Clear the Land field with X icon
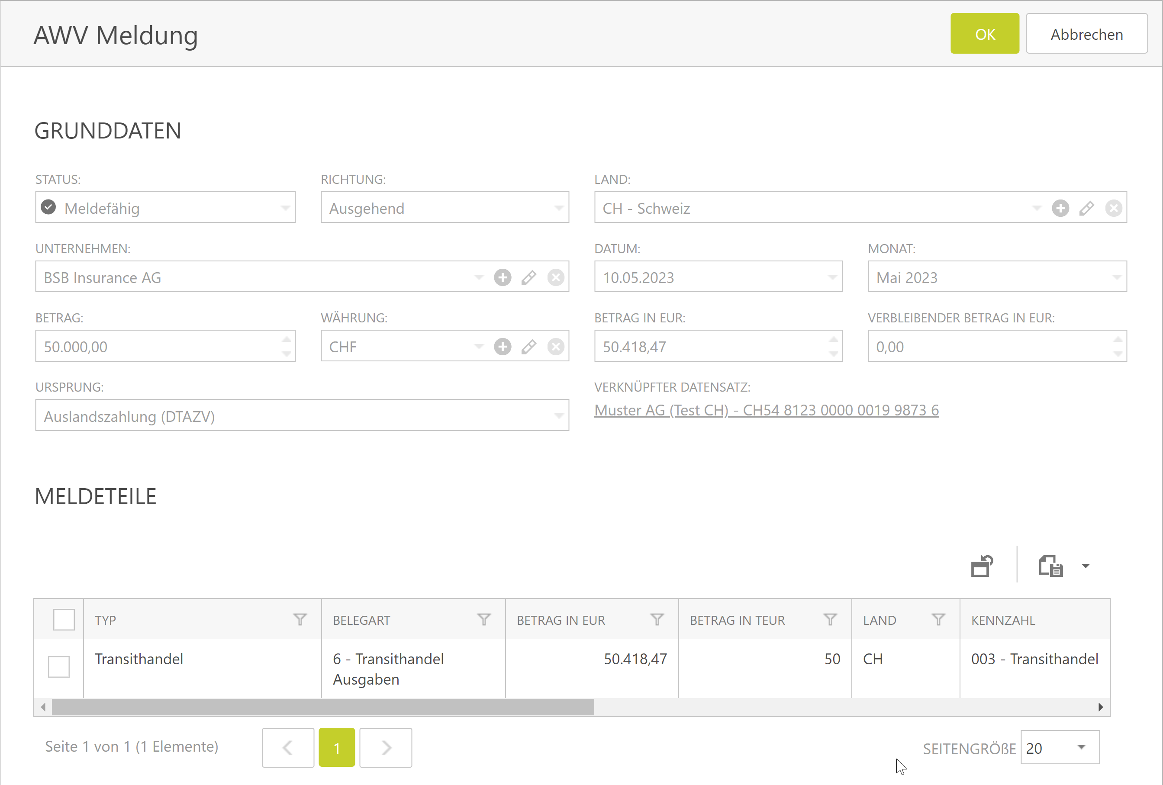 tap(1114, 208)
